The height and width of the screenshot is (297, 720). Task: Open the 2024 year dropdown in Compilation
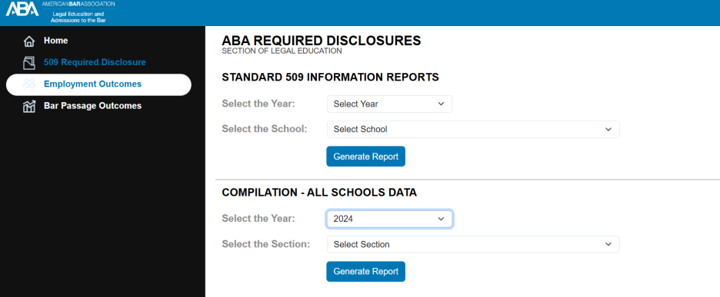(389, 219)
